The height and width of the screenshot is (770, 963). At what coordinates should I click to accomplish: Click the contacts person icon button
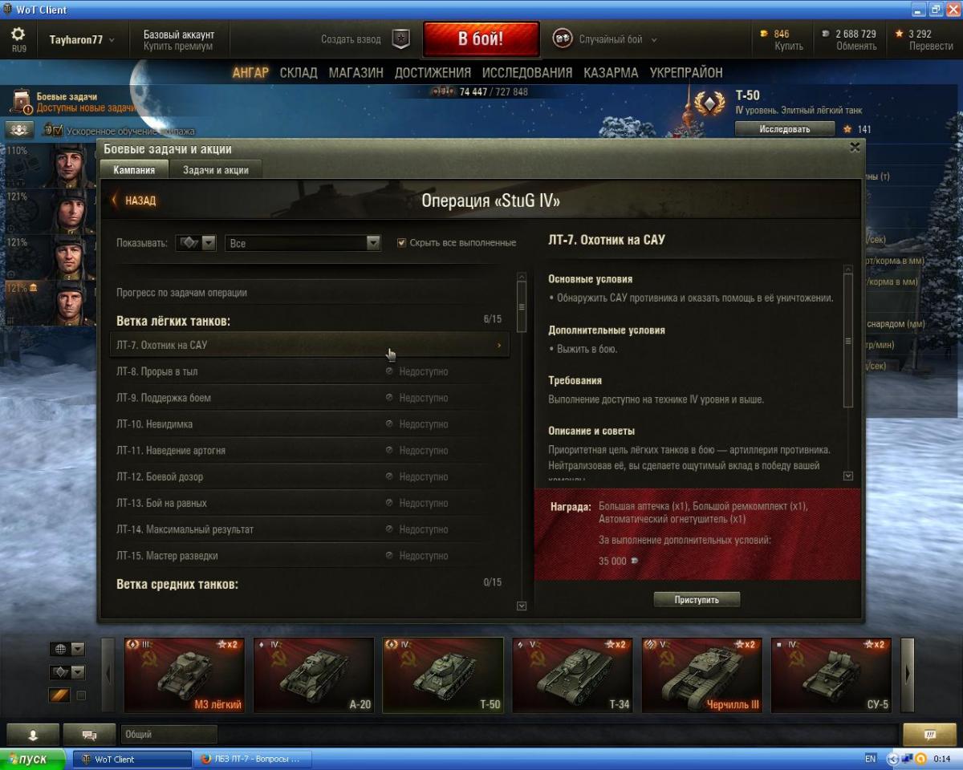click(33, 734)
